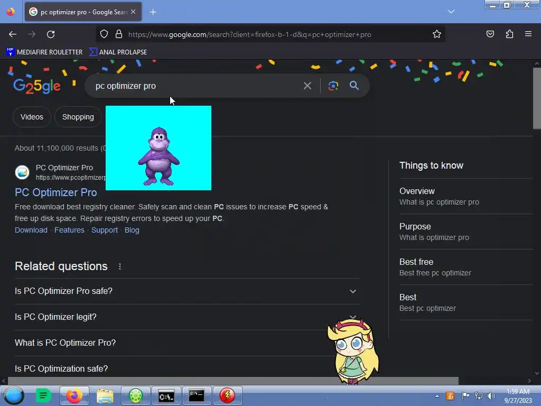
Task: Open the clock showing 1:59 AM
Action: point(518,396)
